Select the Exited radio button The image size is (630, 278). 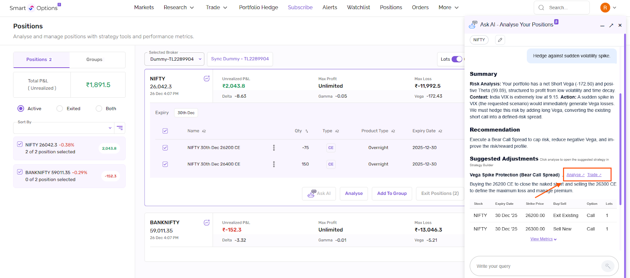(x=60, y=109)
